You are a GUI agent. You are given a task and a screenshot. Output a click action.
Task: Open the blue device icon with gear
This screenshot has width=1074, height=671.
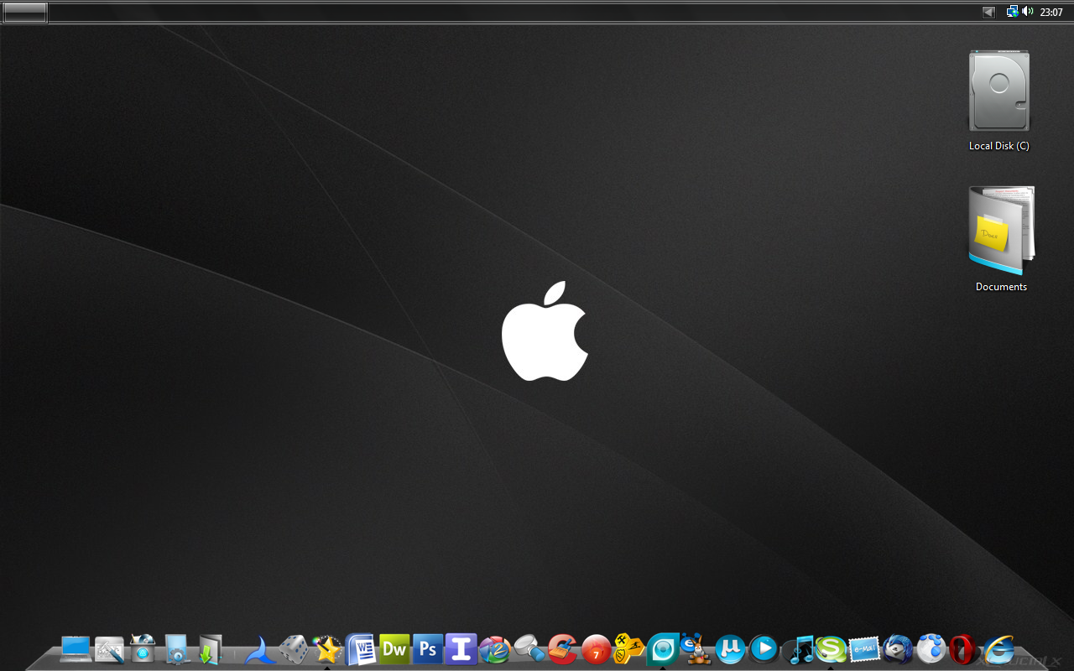coord(177,650)
